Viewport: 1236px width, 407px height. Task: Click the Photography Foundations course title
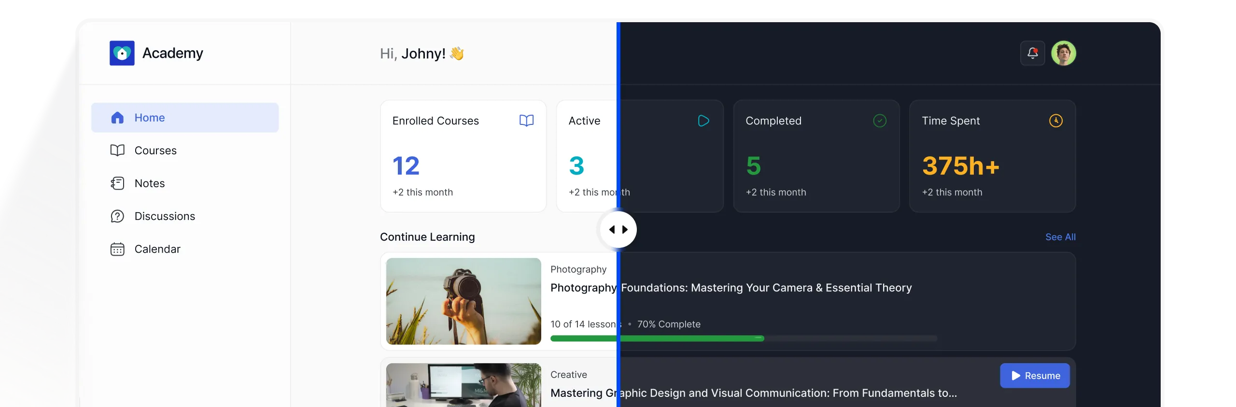pyautogui.click(x=731, y=288)
